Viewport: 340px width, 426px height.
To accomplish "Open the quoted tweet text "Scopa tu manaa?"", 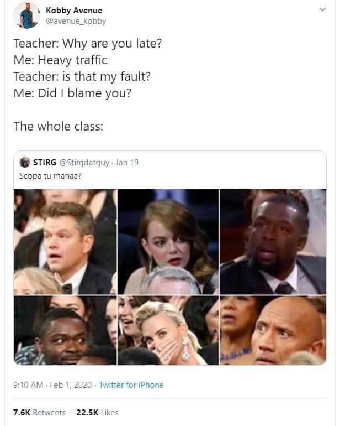I will [x=49, y=176].
